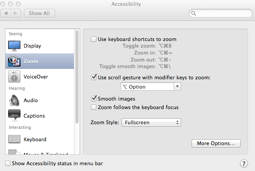Choose the Keyboard icon under Interacting
Viewport: 255px width, 171px height.
click(14, 139)
